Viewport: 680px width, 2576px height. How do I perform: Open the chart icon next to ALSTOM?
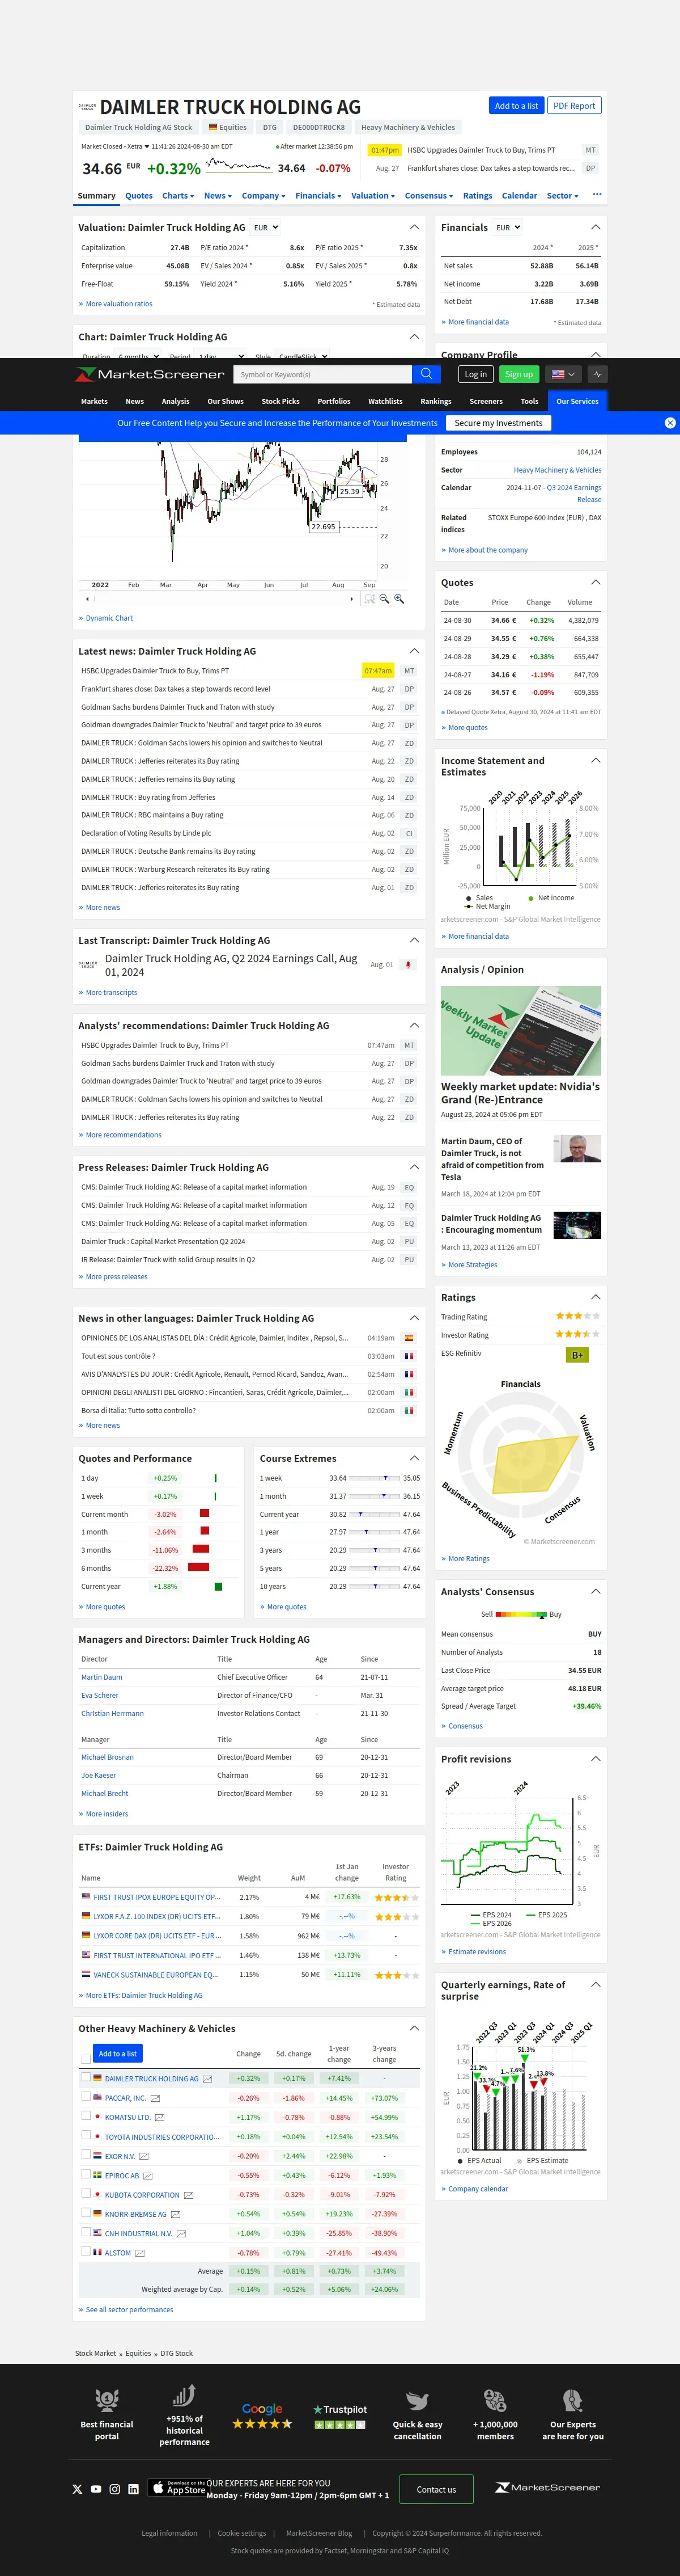tap(140, 2253)
